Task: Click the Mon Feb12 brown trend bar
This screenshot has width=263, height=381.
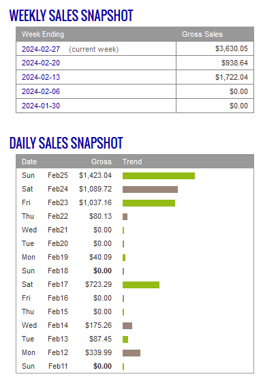Action: coord(131,353)
